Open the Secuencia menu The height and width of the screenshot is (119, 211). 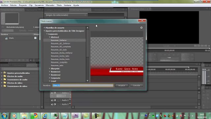coord(39,5)
